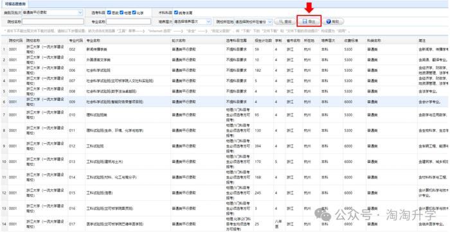The height and width of the screenshot is (233, 450).
Task: Click the 帮助 help button
Action: 333,21
